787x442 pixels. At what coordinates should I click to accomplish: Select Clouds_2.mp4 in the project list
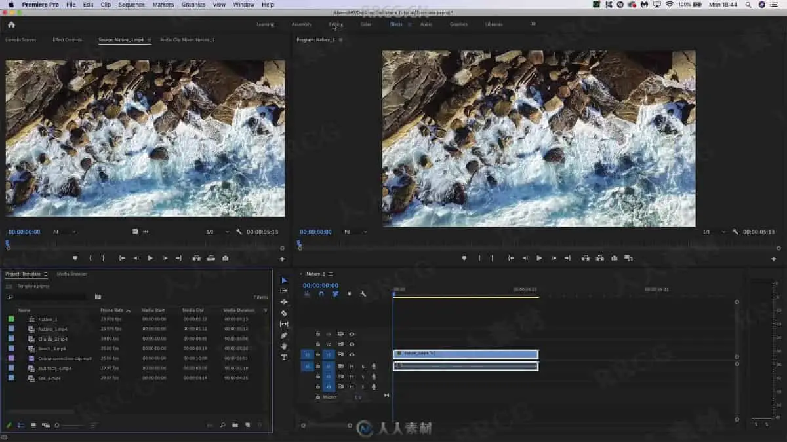pos(52,339)
